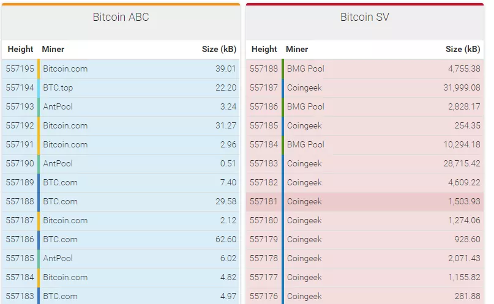Image resolution: width=494 pixels, height=304 pixels.
Task: Click Miner column header in Bitcoin SV
Action: point(297,49)
